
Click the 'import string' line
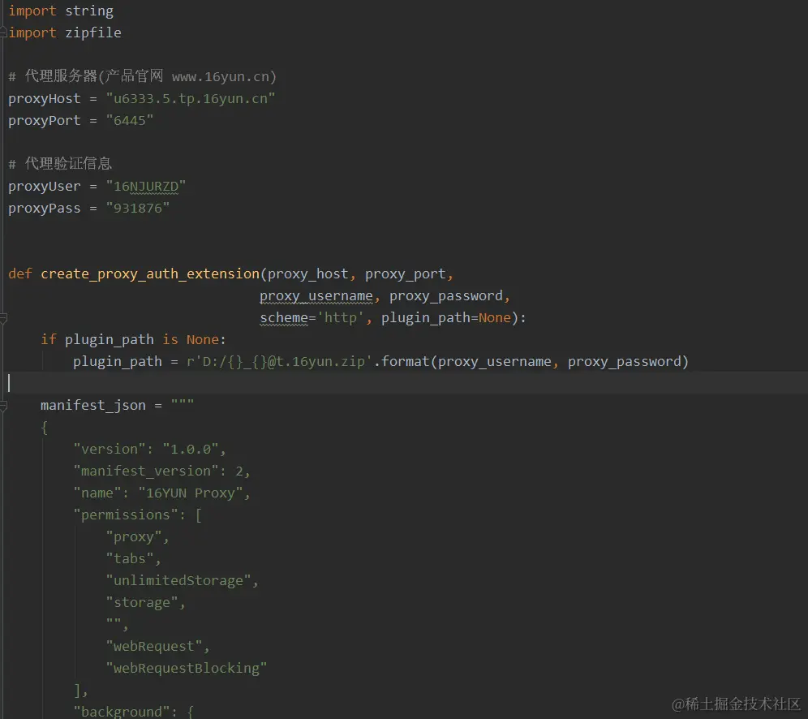click(x=61, y=11)
